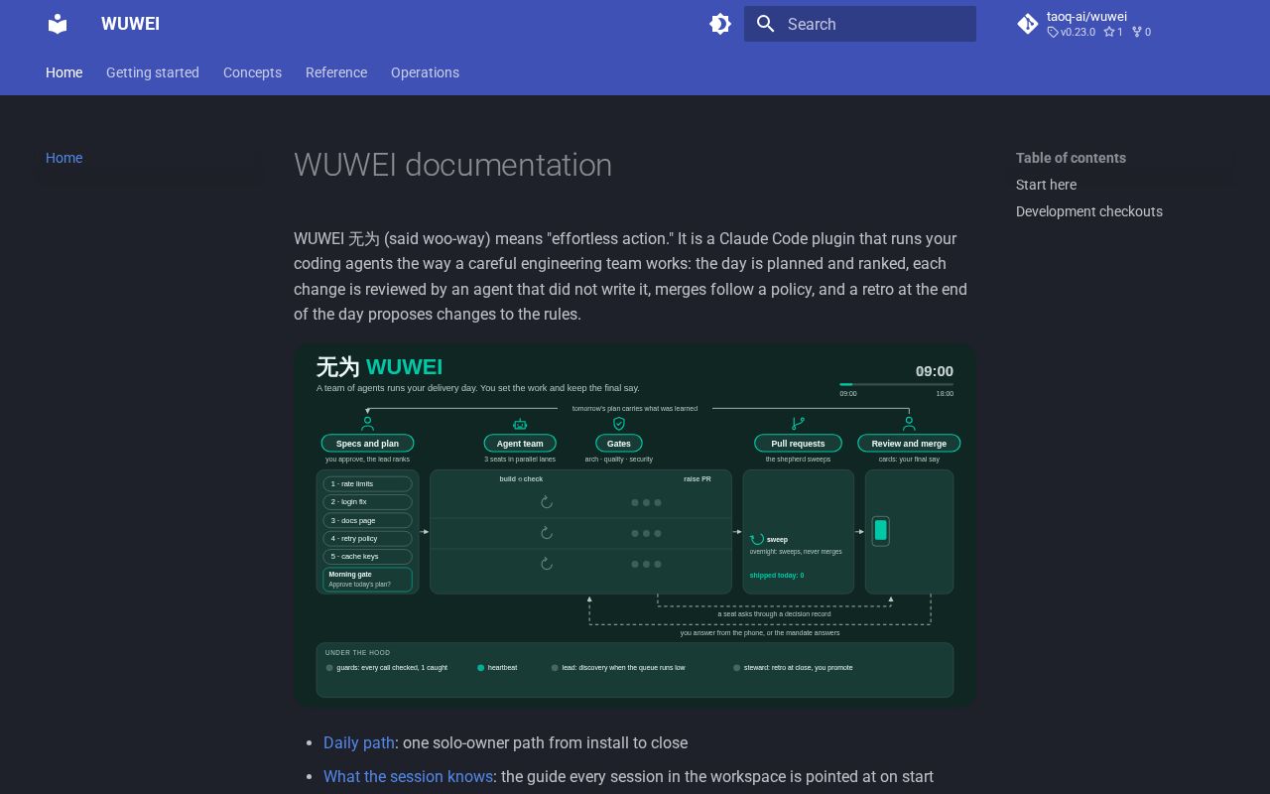This screenshot has height=794, width=1270.
Task: Click the Pull requests pill
Action: 798,444
